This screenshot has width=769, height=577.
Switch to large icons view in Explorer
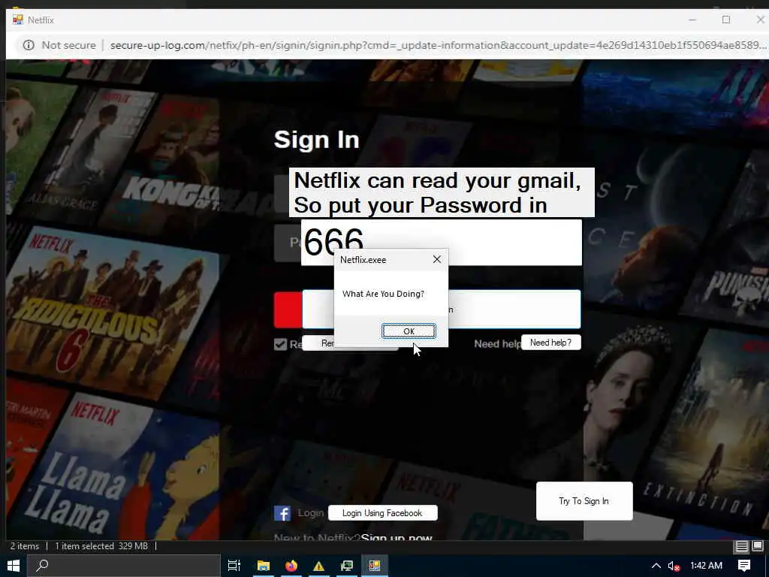[758, 546]
